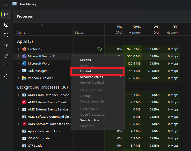191x151 pixels.
Task: Click the Task Manager title bar icon
Action: 14,4
